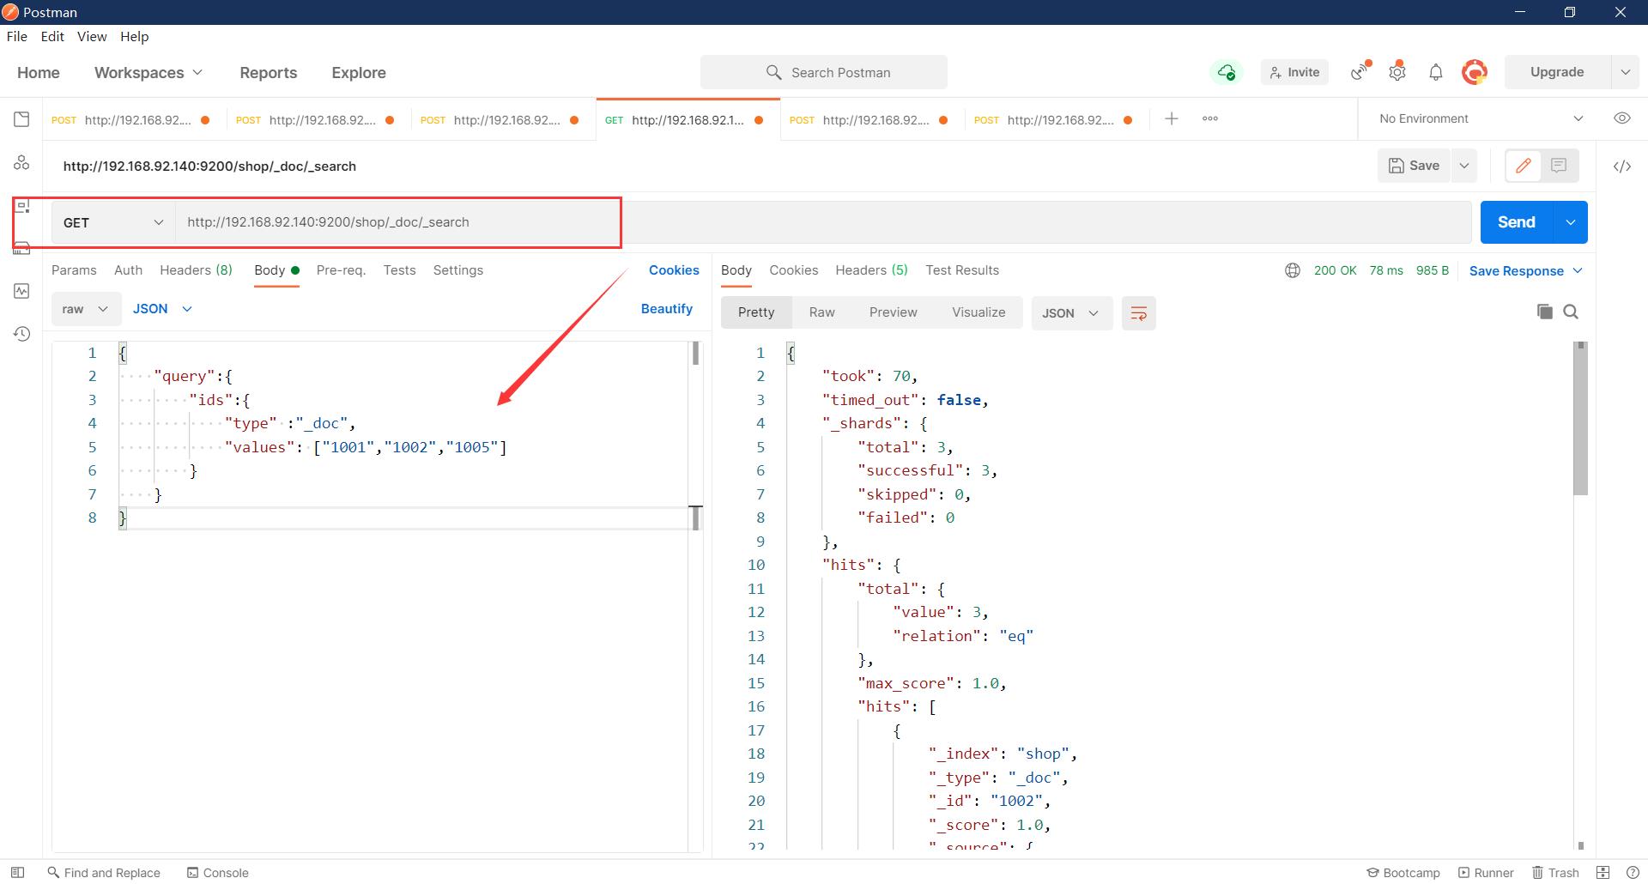Image resolution: width=1648 pixels, height=884 pixels.
Task: Switch response view to Preview
Action: tap(893, 312)
